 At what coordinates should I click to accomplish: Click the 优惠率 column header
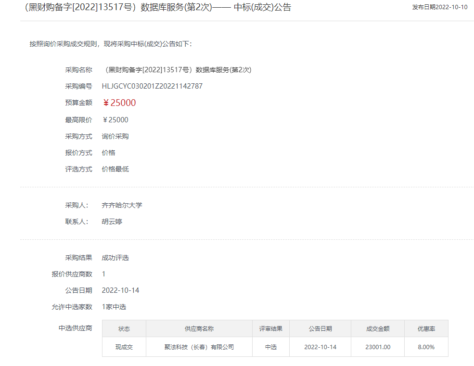point(426,329)
